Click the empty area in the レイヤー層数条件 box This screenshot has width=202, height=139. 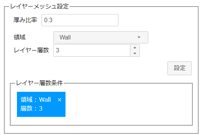coord(129,105)
